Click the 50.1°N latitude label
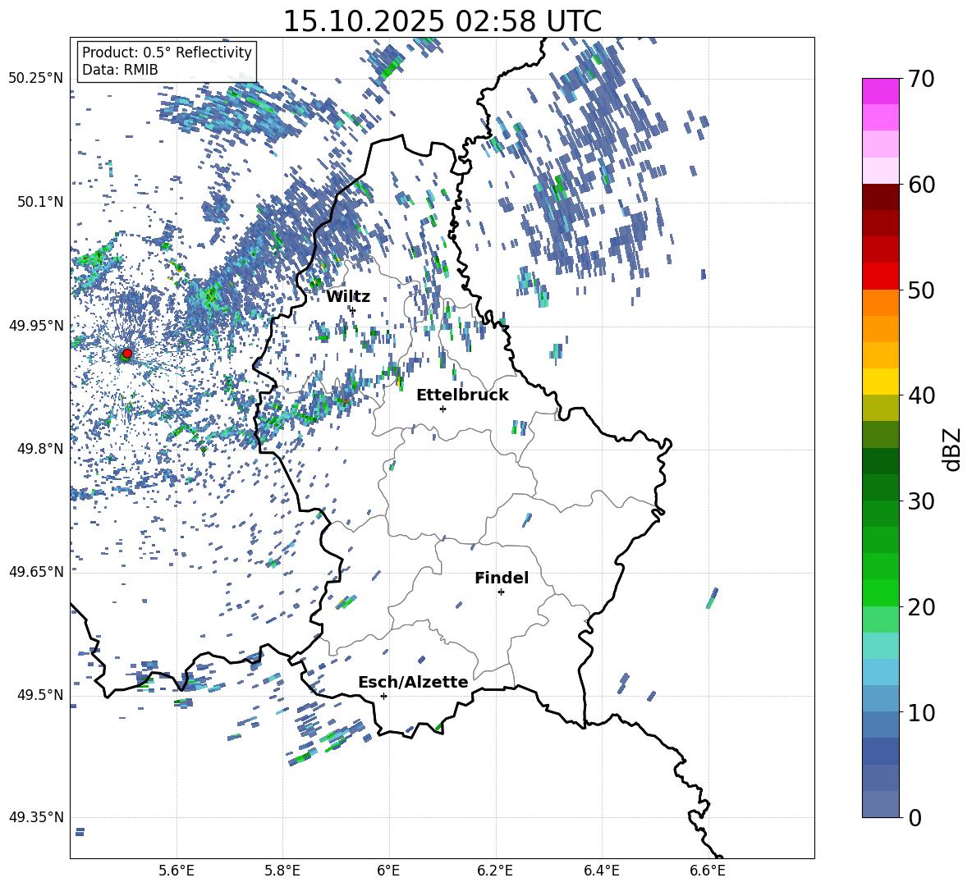Screen dimensions: 972x887 40,202
